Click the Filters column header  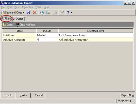[19, 31]
